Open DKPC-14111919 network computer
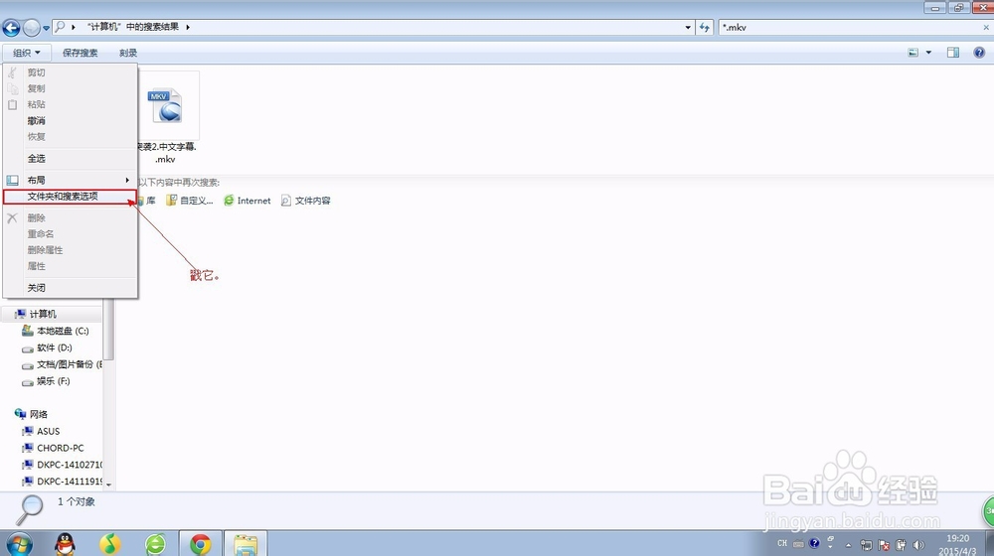This screenshot has height=556, width=994. click(62, 482)
